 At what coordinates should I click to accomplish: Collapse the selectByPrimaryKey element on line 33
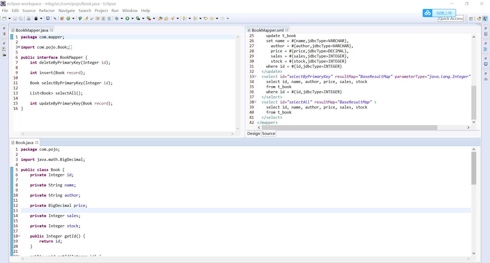click(x=255, y=76)
